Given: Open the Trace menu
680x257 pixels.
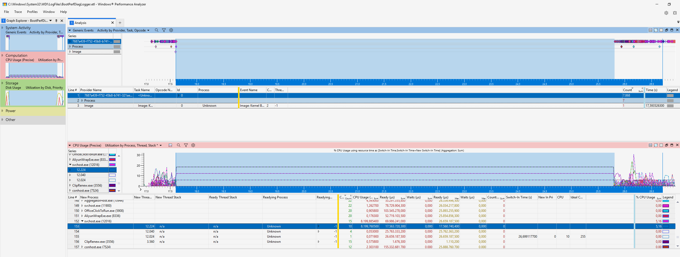Looking at the screenshot, I should click(x=18, y=12).
